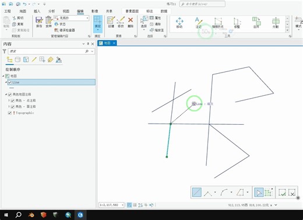303x220 pixels.
Task: Expand the trace tool dropdown arrow
Action: 248,192
